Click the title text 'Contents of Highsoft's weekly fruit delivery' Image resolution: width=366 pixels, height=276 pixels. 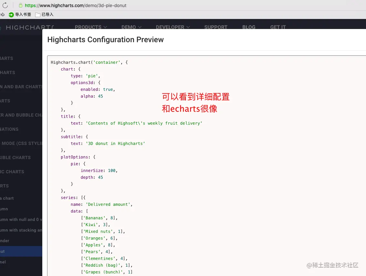coord(144,123)
